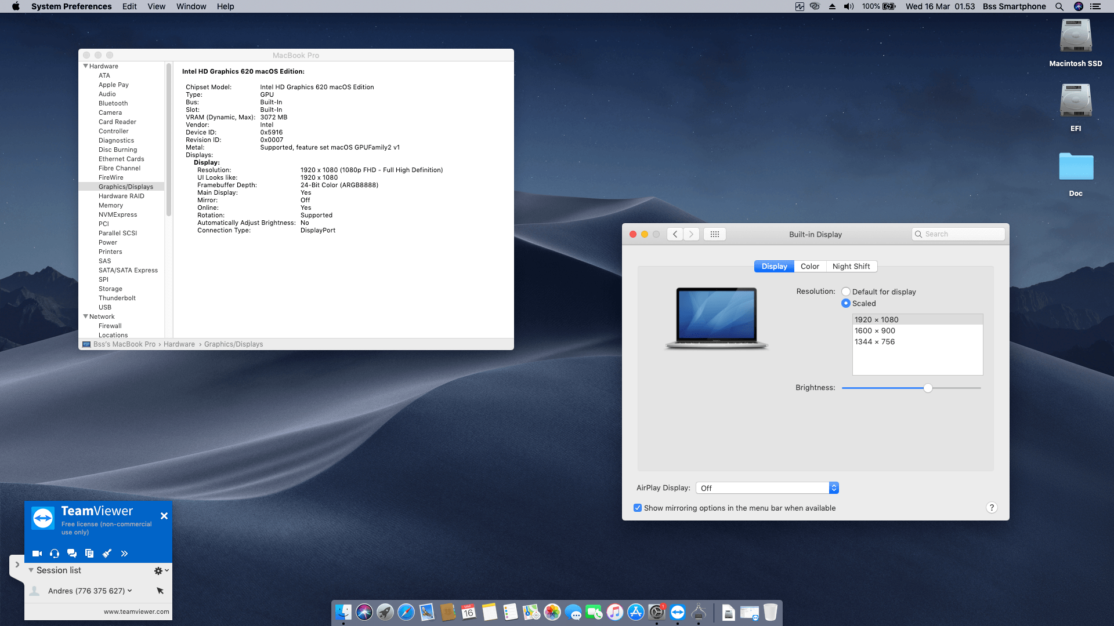The image size is (1114, 626).
Task: Expand more TeamViewer tools with double chevron
Action: pyautogui.click(x=124, y=554)
